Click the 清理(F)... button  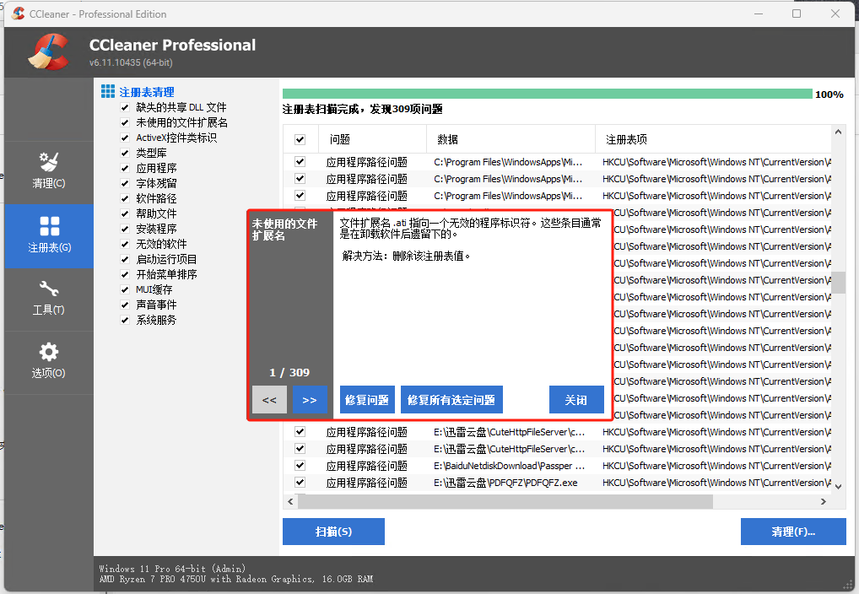click(x=793, y=532)
